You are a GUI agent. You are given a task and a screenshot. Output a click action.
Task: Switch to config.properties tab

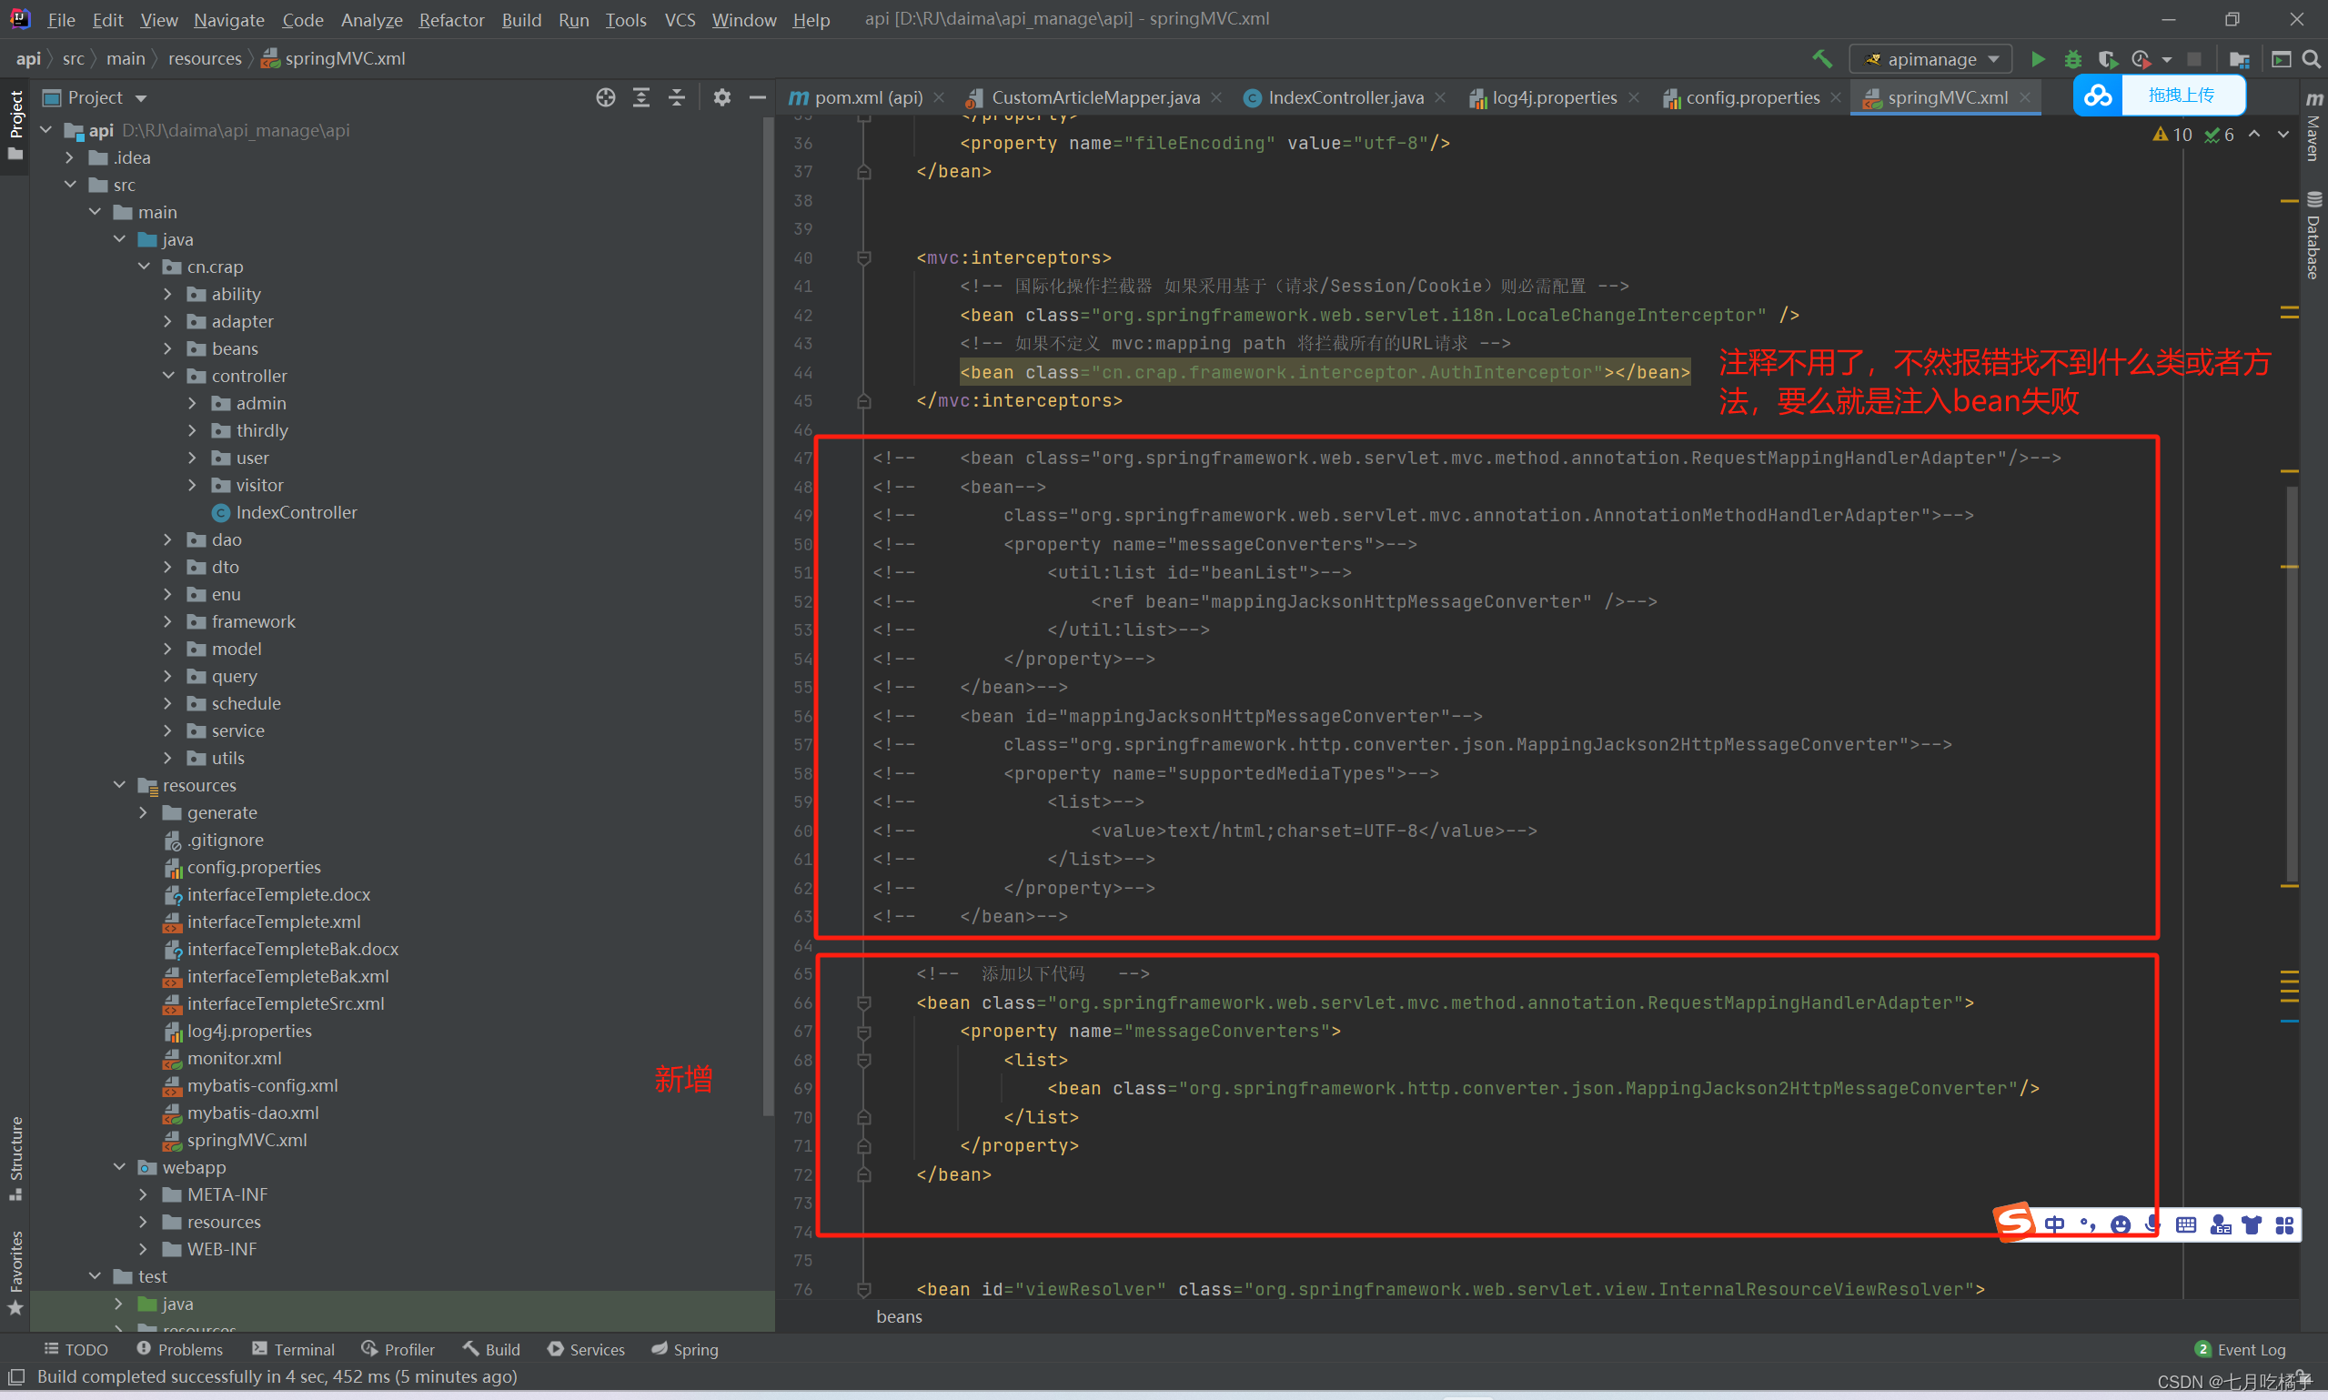point(1751,97)
